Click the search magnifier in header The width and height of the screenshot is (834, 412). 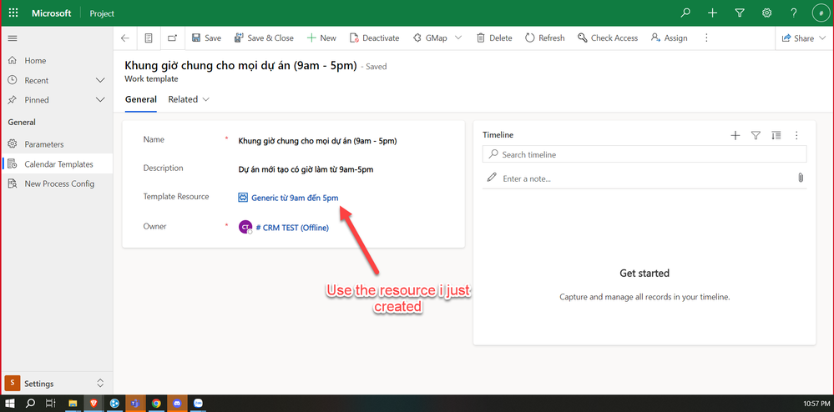pyautogui.click(x=685, y=13)
